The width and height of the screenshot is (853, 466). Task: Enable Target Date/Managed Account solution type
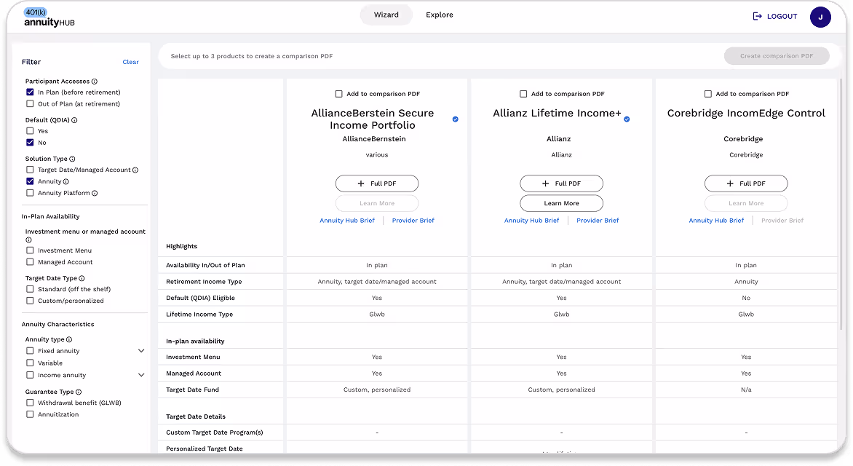tap(30, 170)
